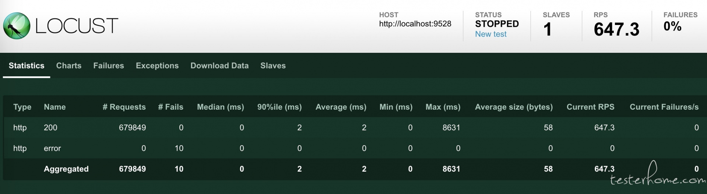Select the http error table row

click(x=353, y=148)
